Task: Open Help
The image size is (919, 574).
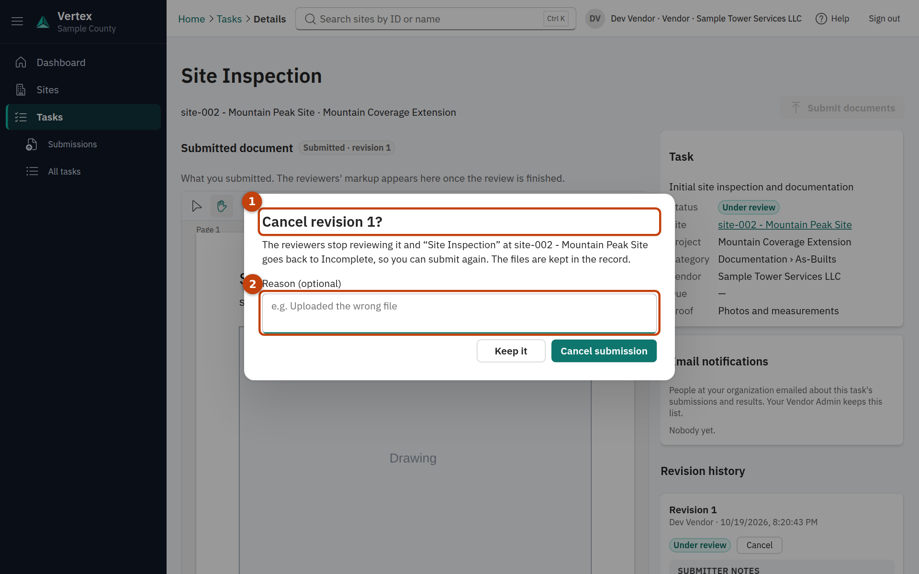Action: (832, 19)
